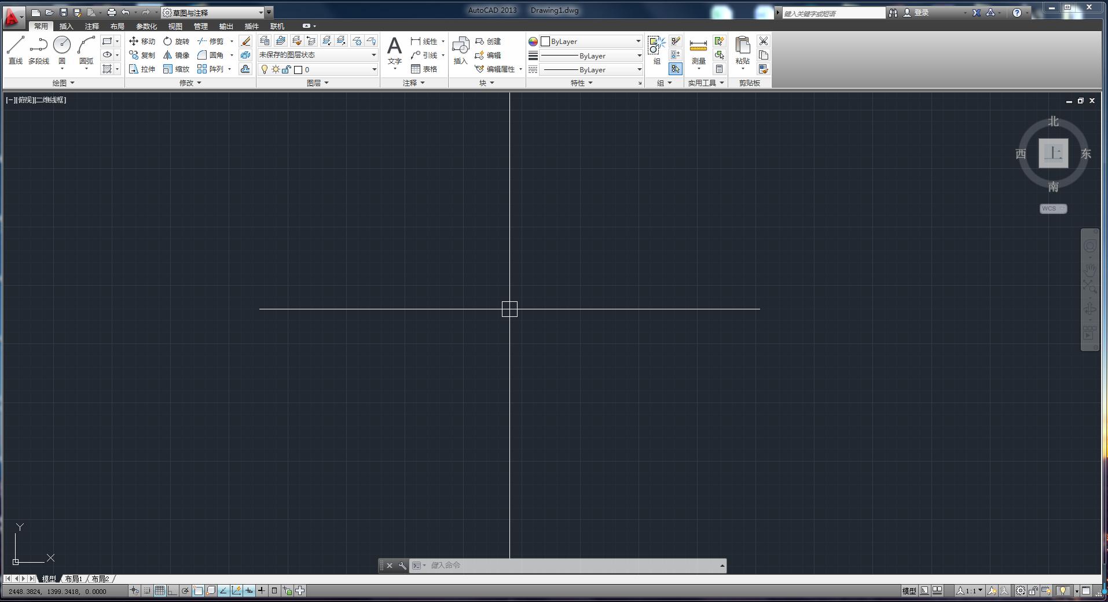Click the WCS button under the ViewCube
Viewport: 1108px width, 602px height.
click(1052, 209)
